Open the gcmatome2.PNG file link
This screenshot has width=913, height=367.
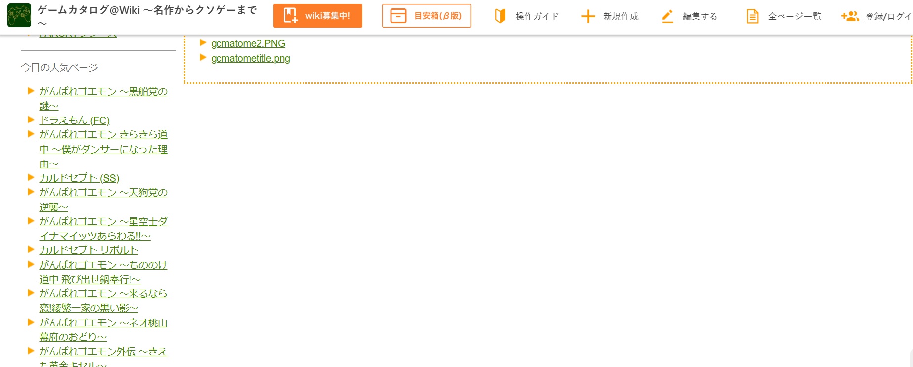pos(248,43)
